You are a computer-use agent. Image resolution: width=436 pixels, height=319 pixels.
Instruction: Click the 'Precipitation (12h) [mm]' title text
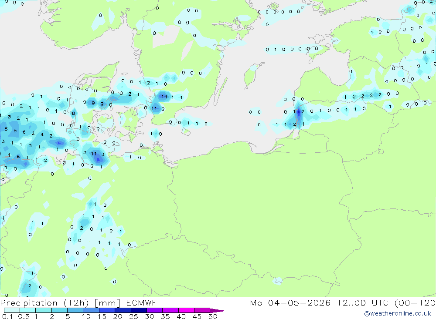click(x=60, y=303)
